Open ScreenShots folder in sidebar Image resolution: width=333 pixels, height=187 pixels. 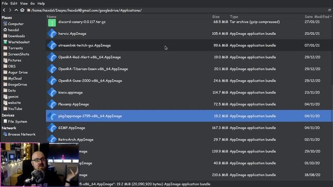tap(16, 54)
